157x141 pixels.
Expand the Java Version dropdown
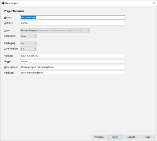click(28, 49)
